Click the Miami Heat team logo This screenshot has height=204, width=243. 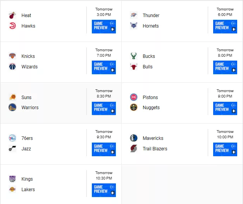(x=12, y=15)
